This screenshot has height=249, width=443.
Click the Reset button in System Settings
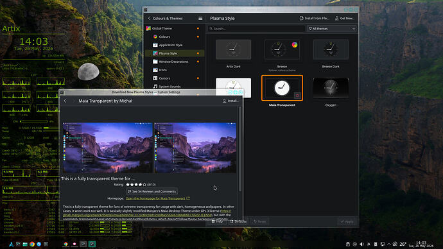tap(259, 221)
